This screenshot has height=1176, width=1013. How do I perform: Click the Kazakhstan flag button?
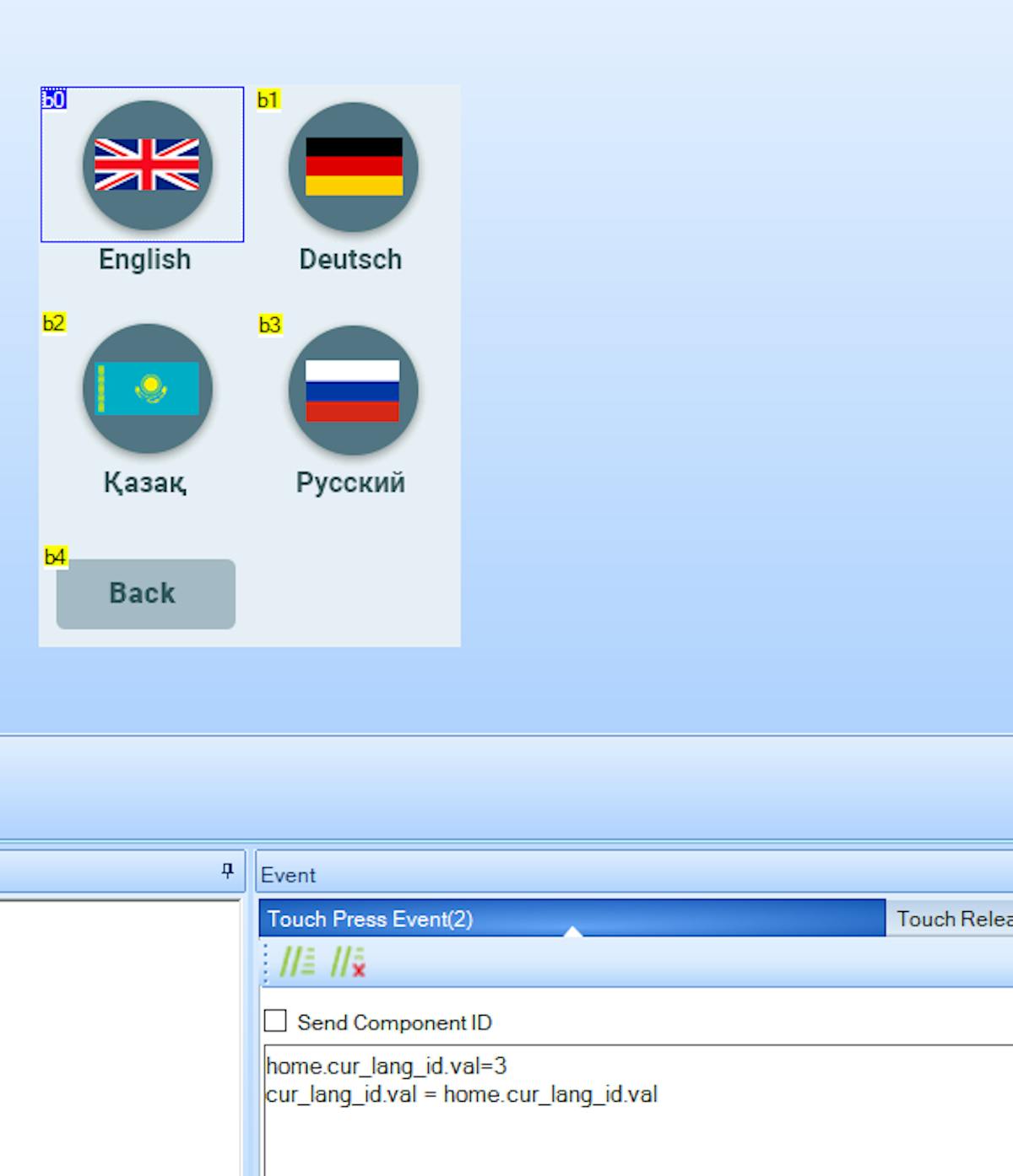[x=147, y=389]
